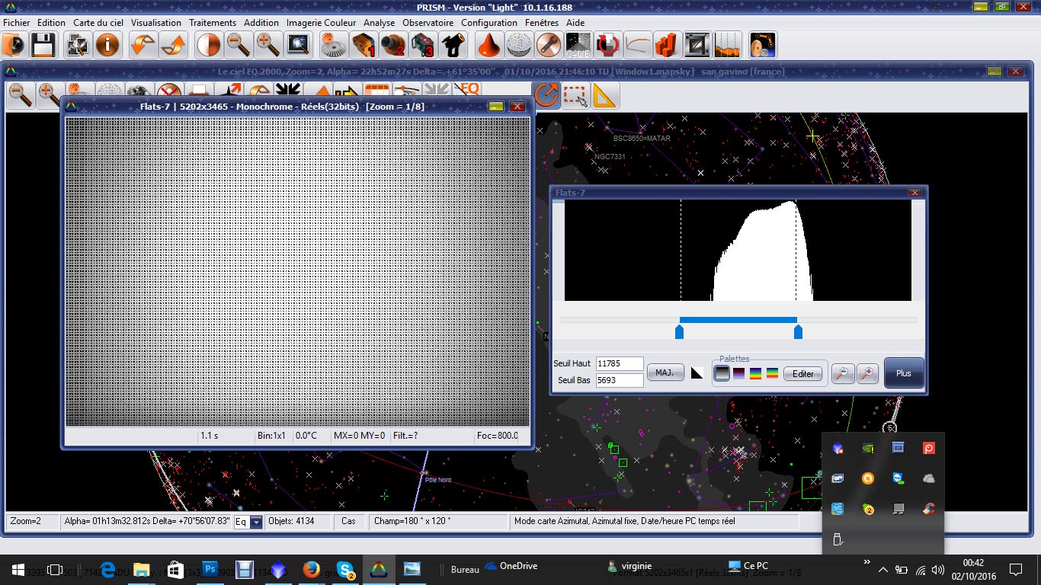Click the orange info icon in toolbar
The height and width of the screenshot is (585, 1041).
[x=107, y=45]
